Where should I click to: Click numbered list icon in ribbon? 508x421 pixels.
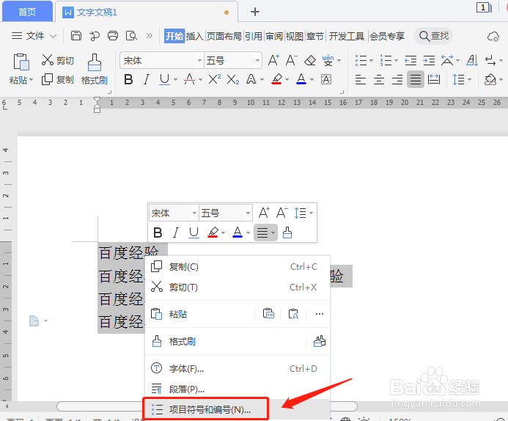[386, 60]
